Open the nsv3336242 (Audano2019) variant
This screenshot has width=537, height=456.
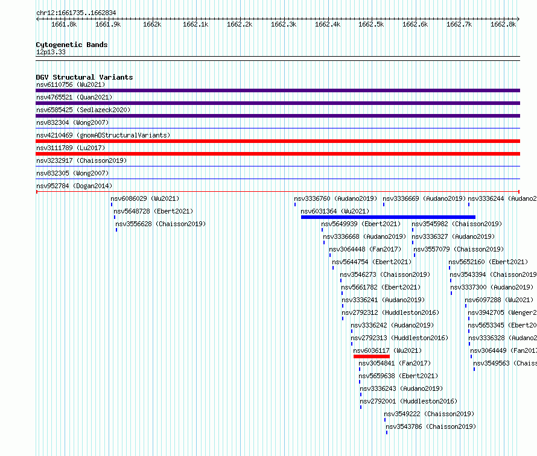click(392, 325)
